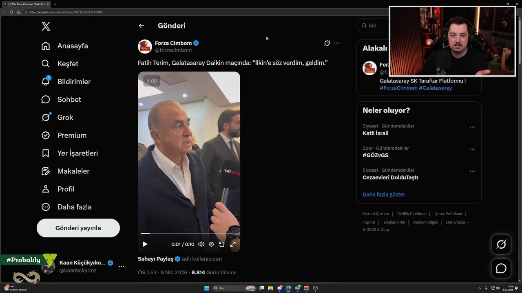Click the Forza Cimbom name on the post
The width and height of the screenshot is (522, 293).
(173, 43)
